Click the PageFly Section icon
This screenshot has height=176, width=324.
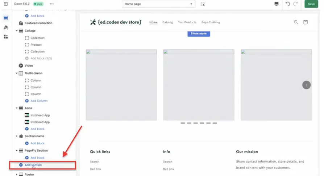click(21, 150)
